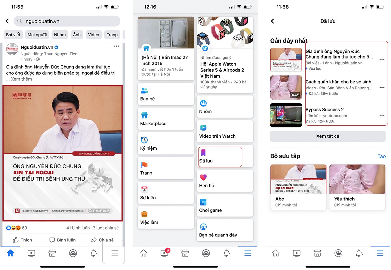Open the Nguyễn Đức Chung post image
Screen dimensions: 391x270
click(63, 153)
